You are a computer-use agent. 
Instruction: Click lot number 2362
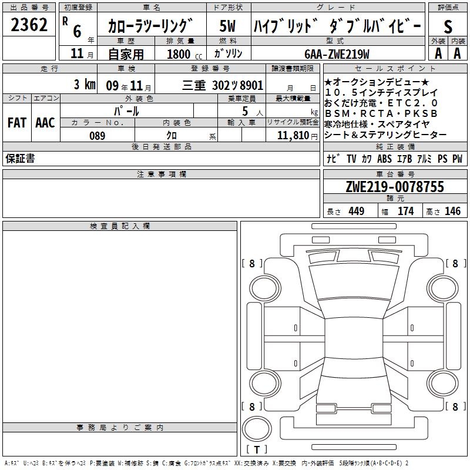pyautogui.click(x=29, y=25)
